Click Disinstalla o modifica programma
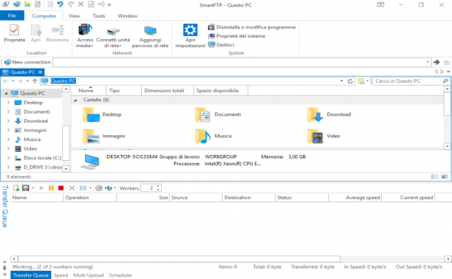This screenshot has width=452, height=279. click(x=252, y=27)
